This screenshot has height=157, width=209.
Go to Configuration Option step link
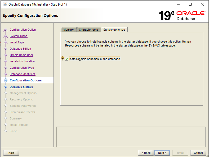point(23,30)
